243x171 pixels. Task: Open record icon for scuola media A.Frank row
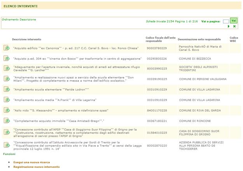(7, 99)
